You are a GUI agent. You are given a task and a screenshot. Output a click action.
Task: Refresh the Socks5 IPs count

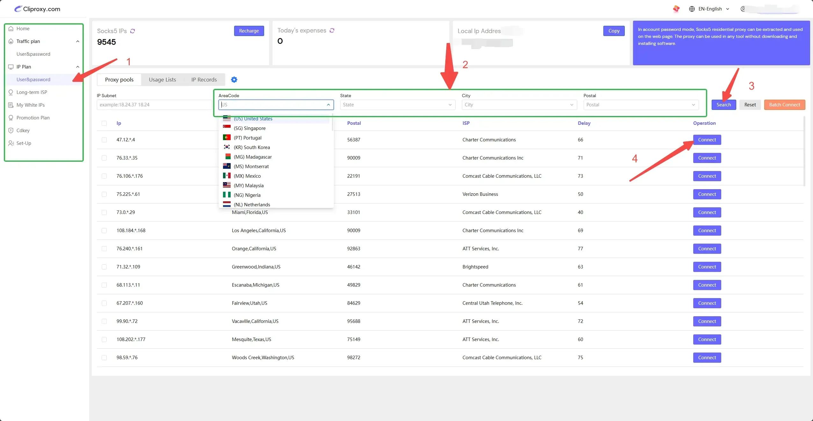click(x=133, y=31)
